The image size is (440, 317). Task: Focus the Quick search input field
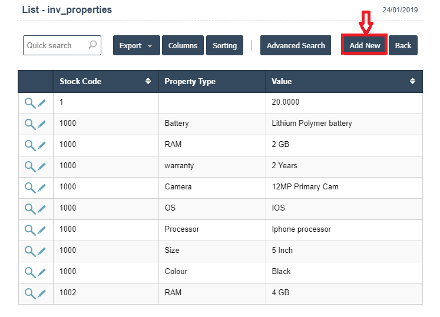coord(55,45)
